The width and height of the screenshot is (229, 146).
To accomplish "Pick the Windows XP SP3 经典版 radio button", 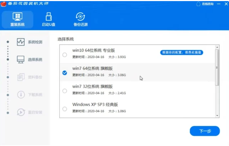I will [65, 109].
